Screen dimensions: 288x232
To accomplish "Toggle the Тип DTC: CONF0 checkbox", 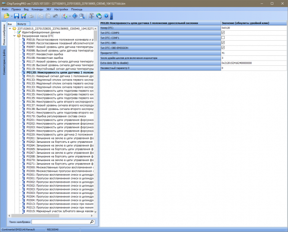I will pyautogui.click(x=223, y=32).
